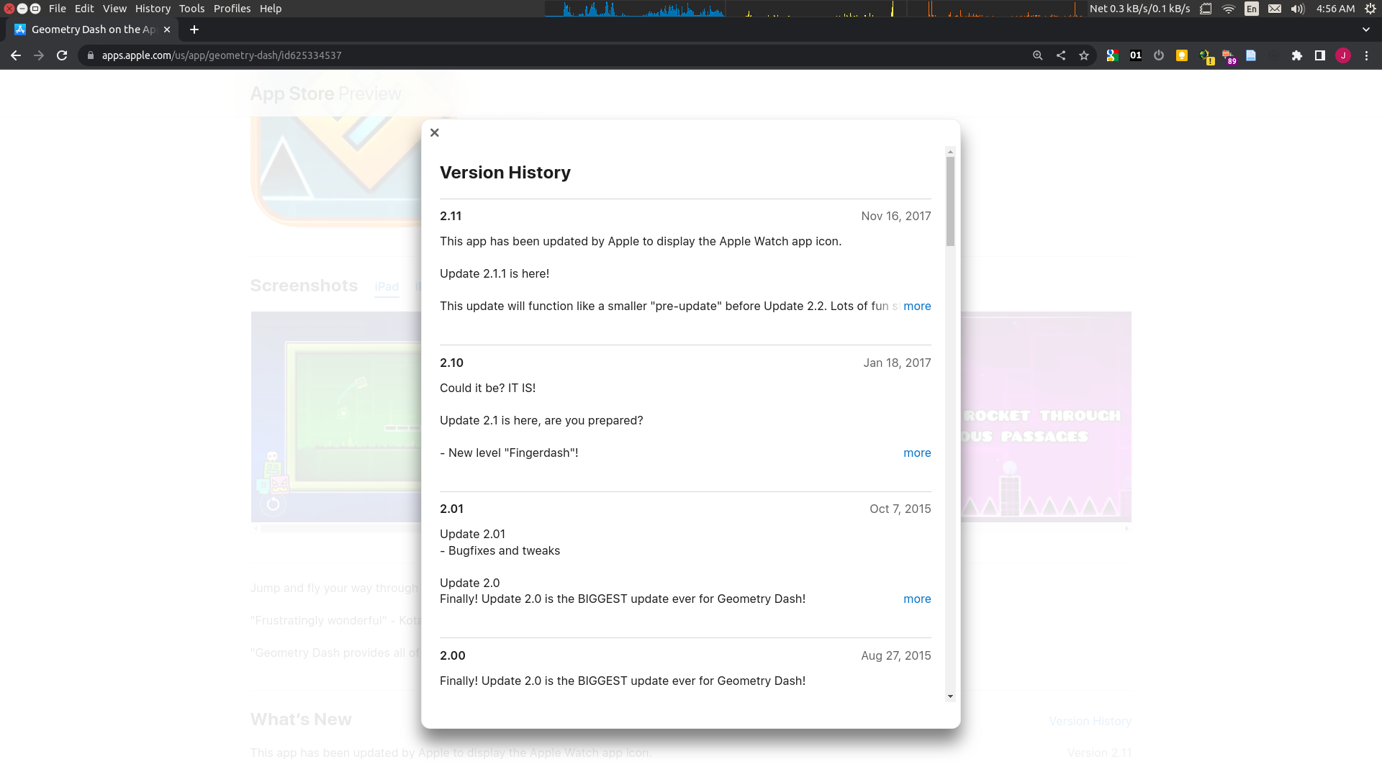
Task: Open the browser three-dot menu
Action: [1367, 55]
